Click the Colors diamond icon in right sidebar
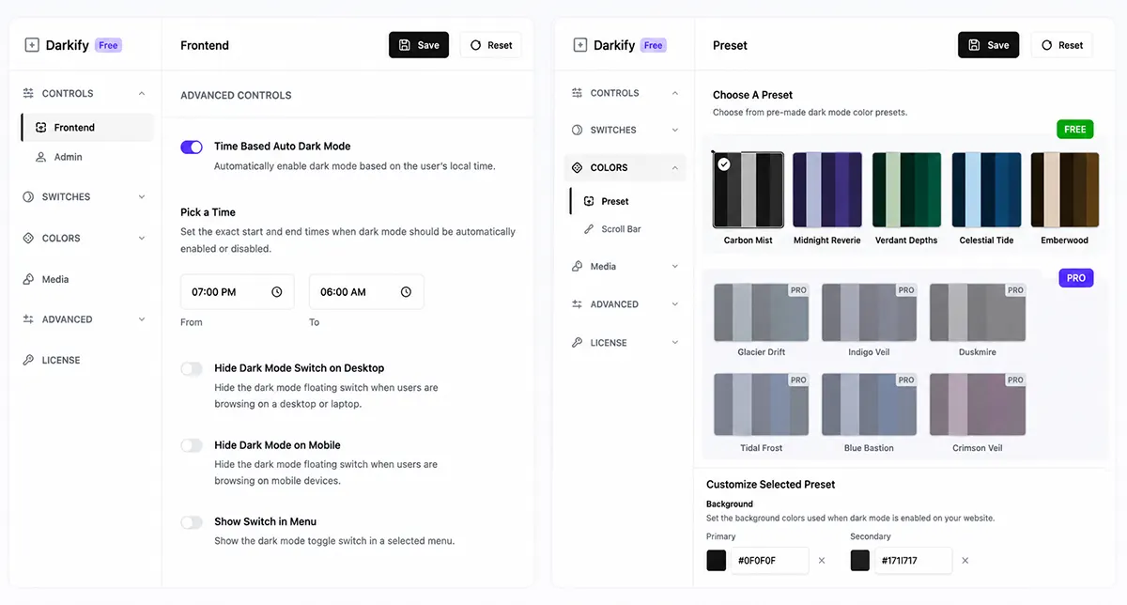This screenshot has width=1127, height=605. click(x=577, y=167)
